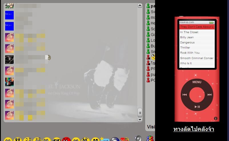The height and width of the screenshot is (141, 229).
Task: Select In The Closet in playlist
Action: [x=197, y=32]
